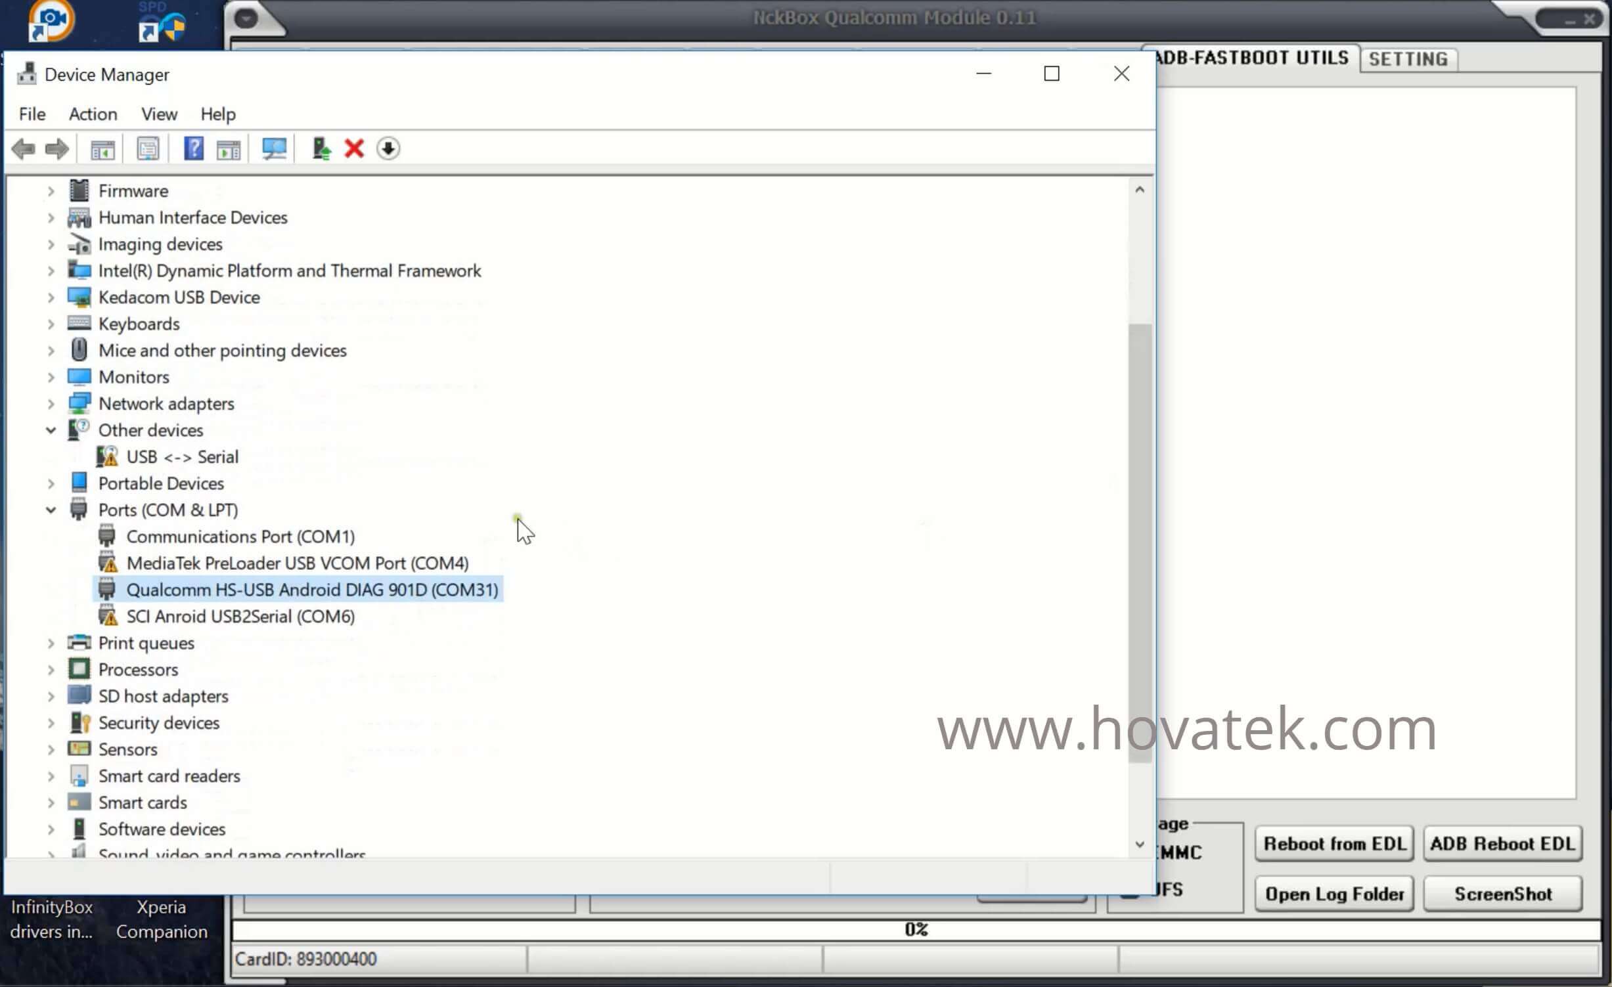Click the MediaTek PreLoader warning port icon
This screenshot has height=987, width=1612.
click(107, 562)
